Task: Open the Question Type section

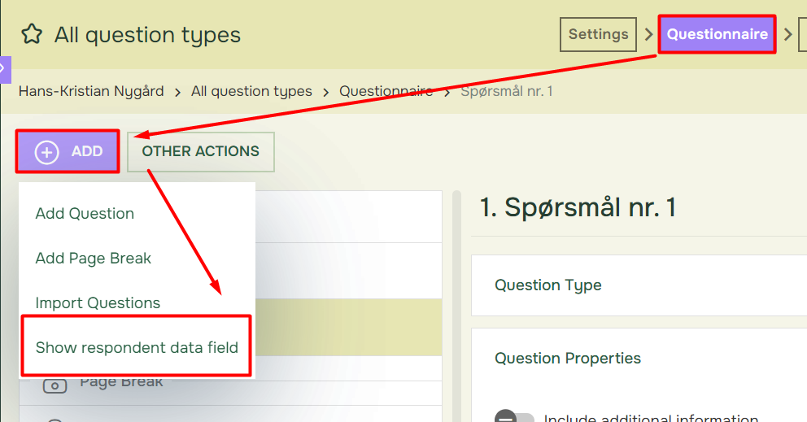Action: [x=639, y=285]
